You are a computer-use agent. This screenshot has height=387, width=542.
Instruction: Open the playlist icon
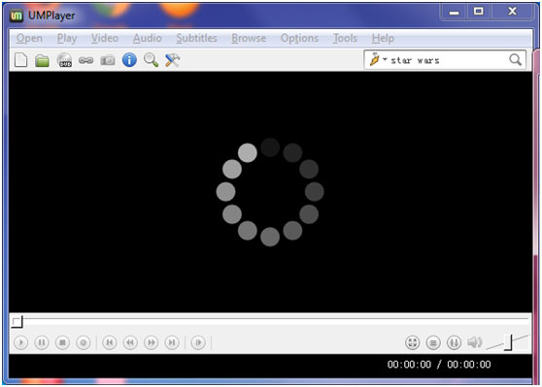(433, 342)
